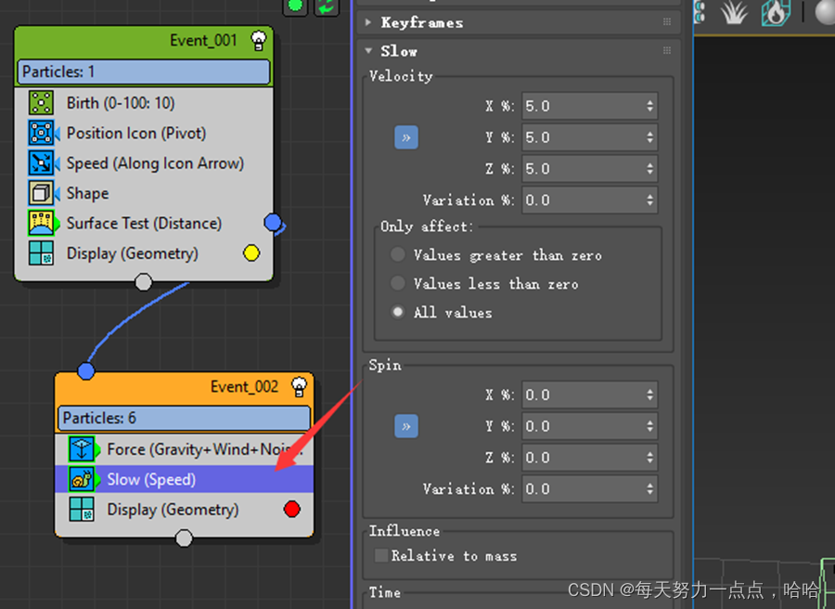The width and height of the screenshot is (835, 609).
Task: Click the Slow snail icon
Action: [x=81, y=480]
